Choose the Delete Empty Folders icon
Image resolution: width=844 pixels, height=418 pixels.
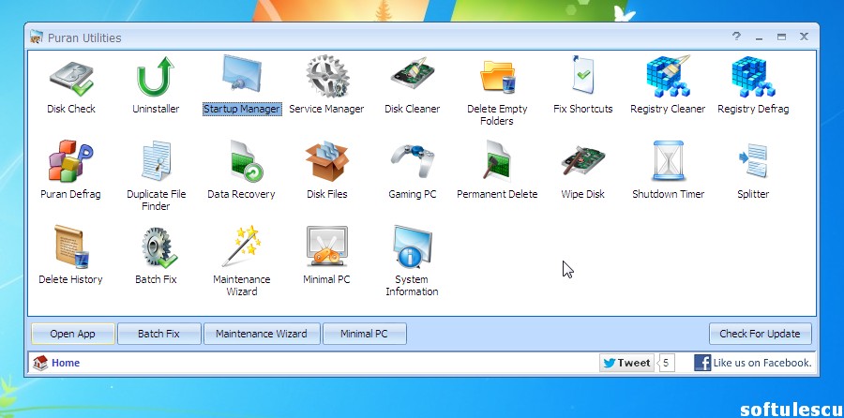click(497, 78)
